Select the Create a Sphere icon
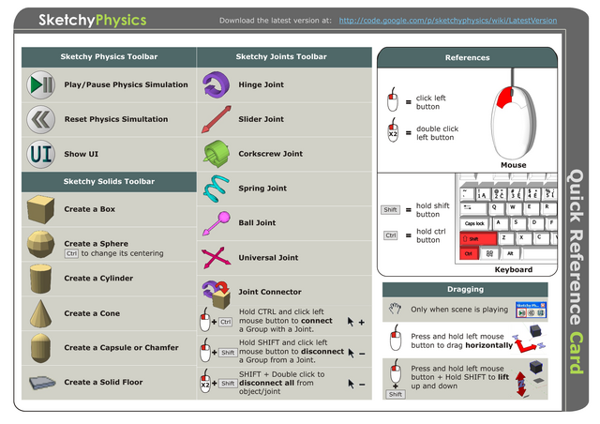Viewport: 600px width, 424px height. (x=40, y=244)
